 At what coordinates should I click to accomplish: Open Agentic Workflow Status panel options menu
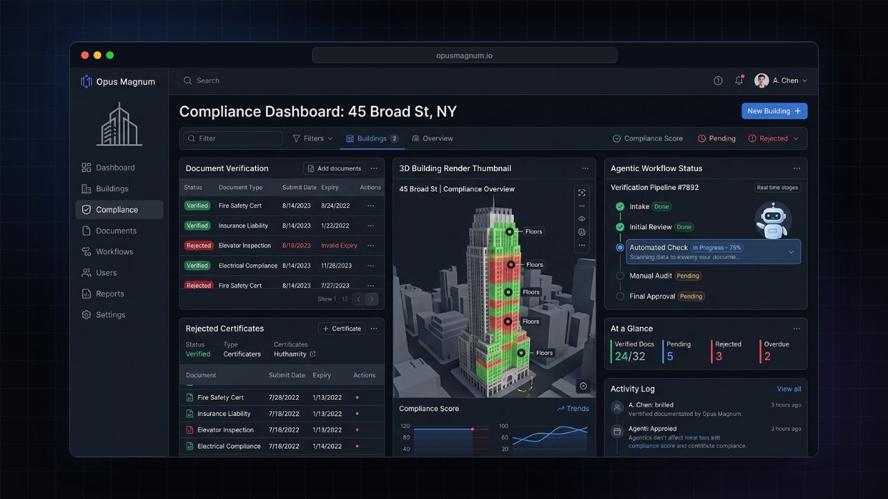[796, 168]
